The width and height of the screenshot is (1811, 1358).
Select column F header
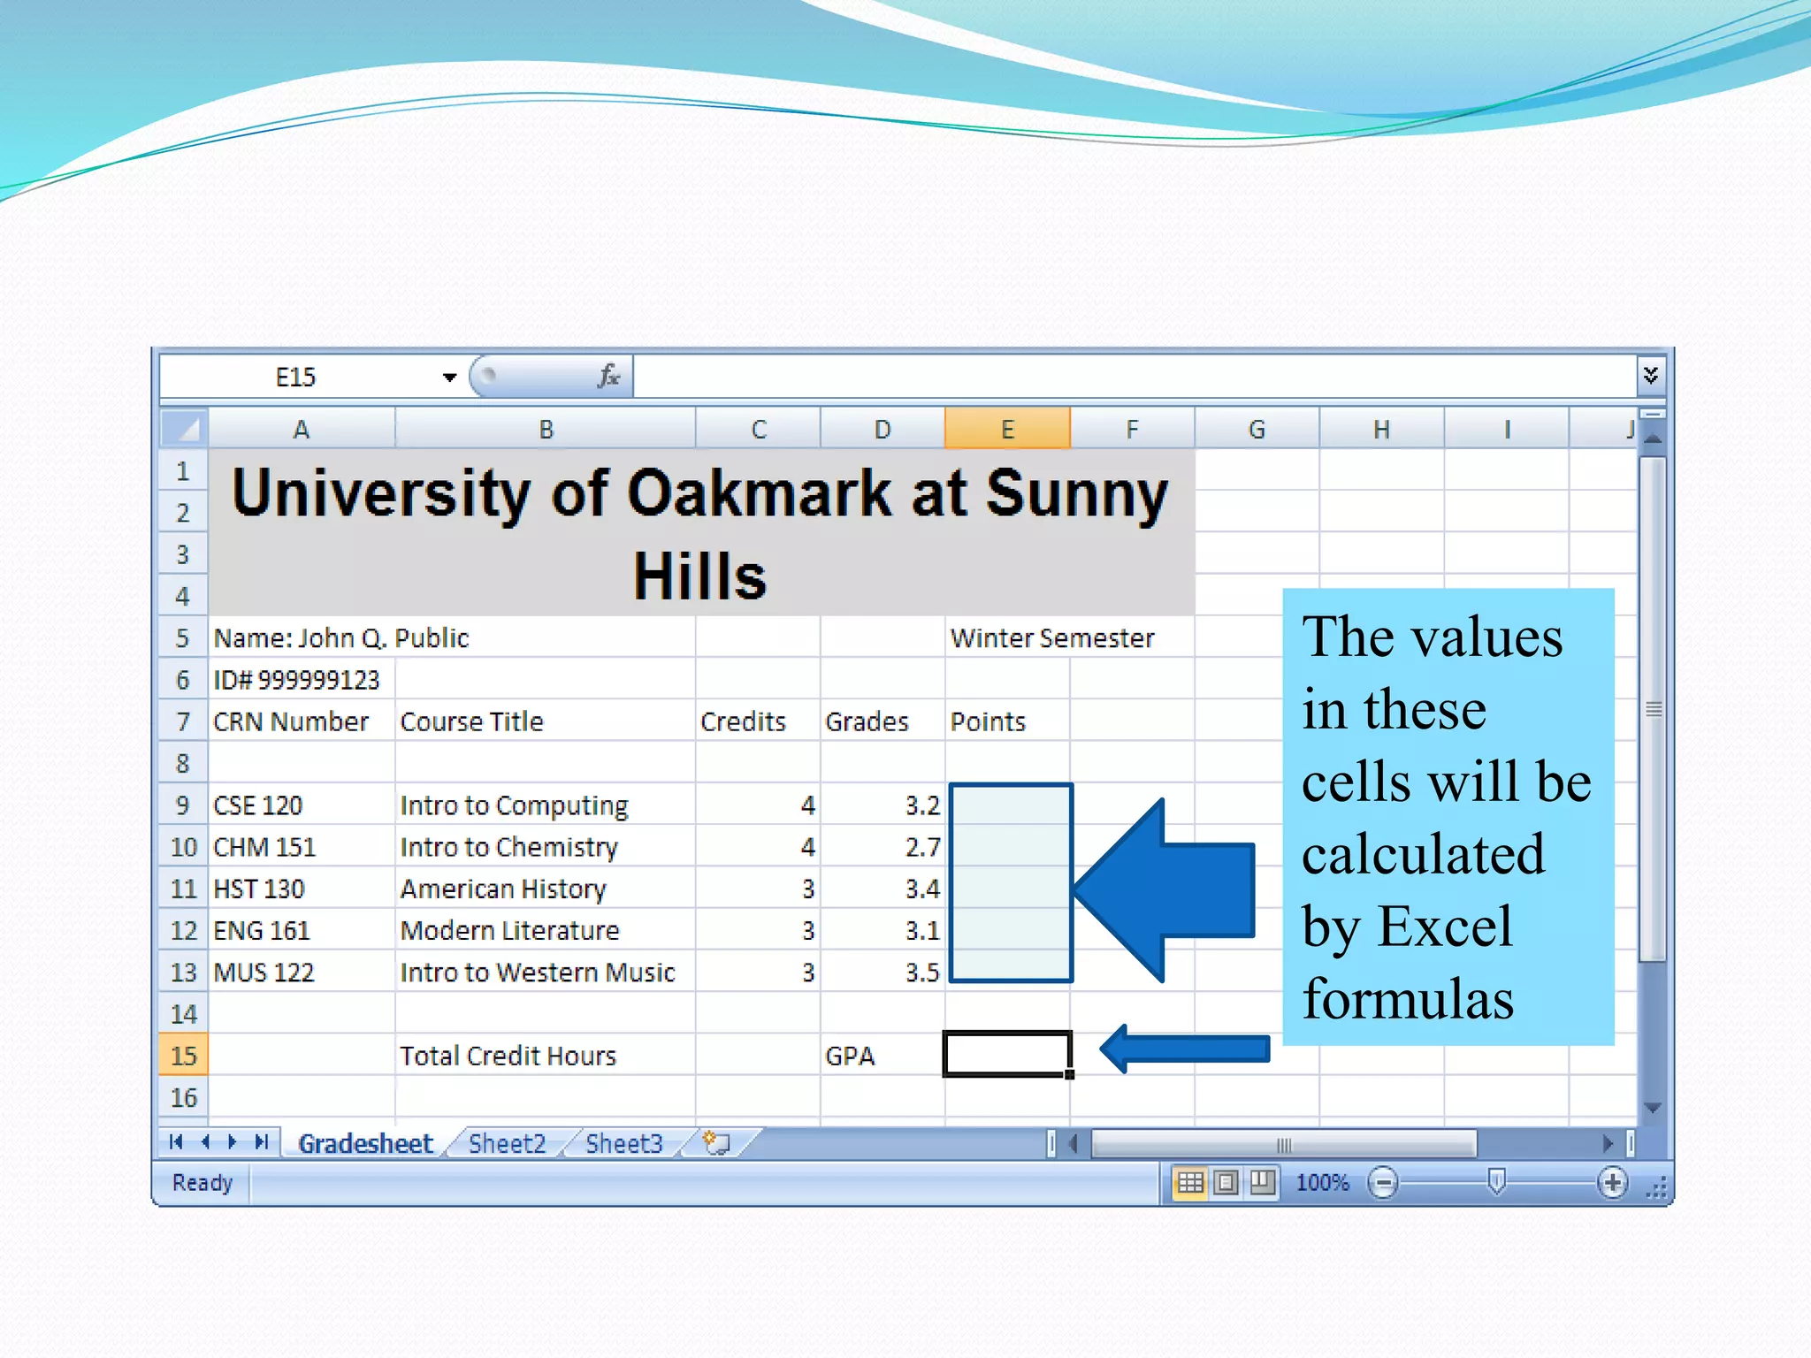[1132, 430]
